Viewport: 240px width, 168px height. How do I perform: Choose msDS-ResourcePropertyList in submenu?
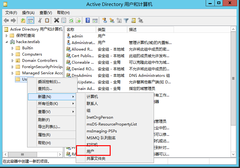point(115,124)
